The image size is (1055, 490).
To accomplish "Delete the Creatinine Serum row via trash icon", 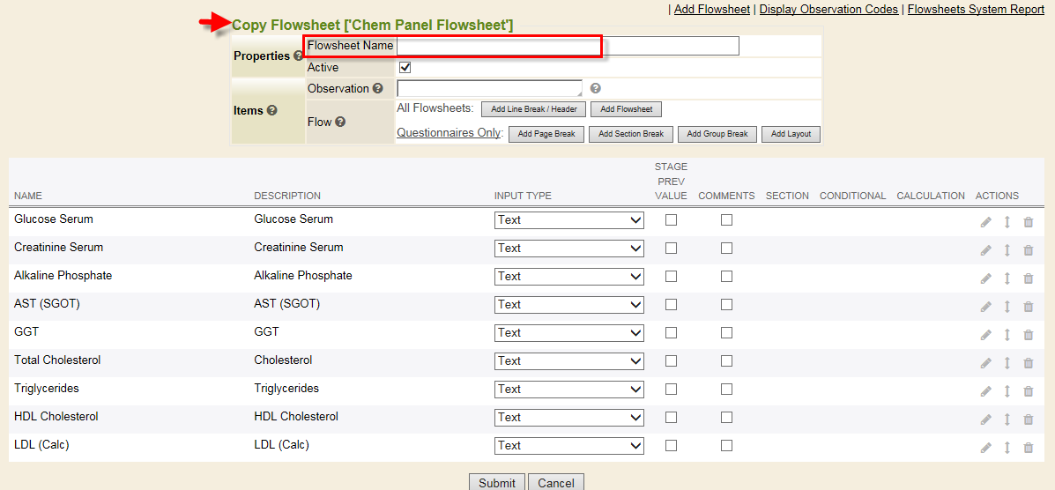I will pos(1028,250).
